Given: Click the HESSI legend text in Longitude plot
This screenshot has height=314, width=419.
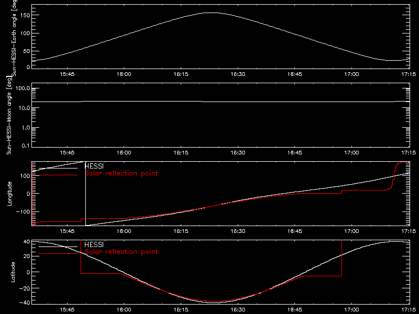Looking at the screenshot, I should [x=94, y=166].
